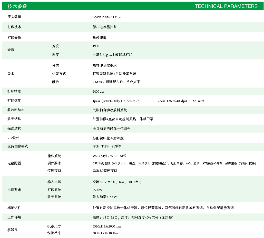
Task: Click the value '微压电喷墨打印'
Action: point(105,27)
